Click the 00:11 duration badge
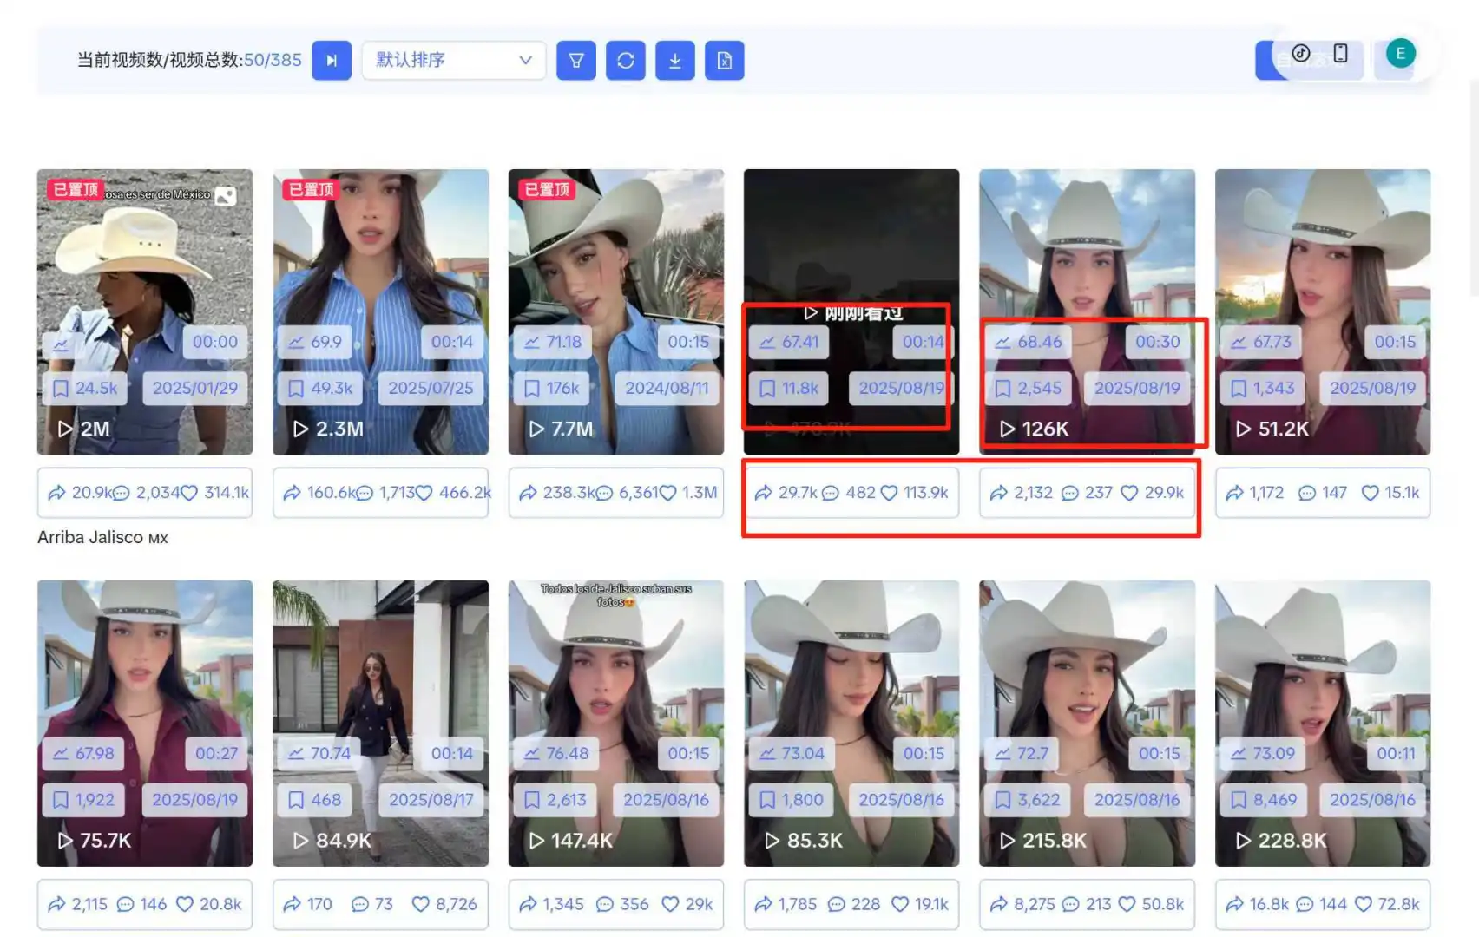Screen dimensions: 1479x937 coord(1396,753)
